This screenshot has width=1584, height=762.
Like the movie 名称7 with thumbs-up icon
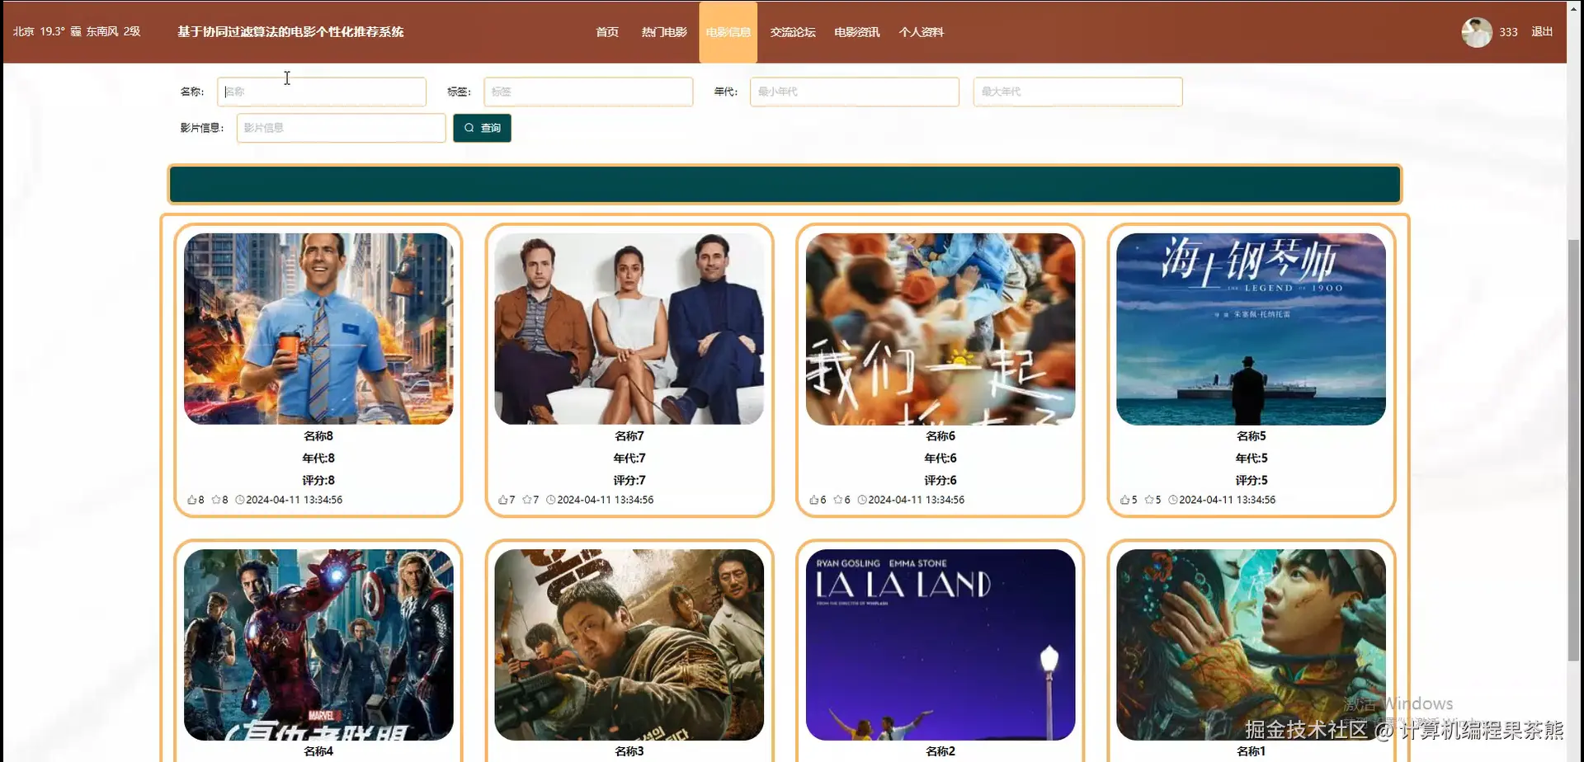tap(503, 500)
